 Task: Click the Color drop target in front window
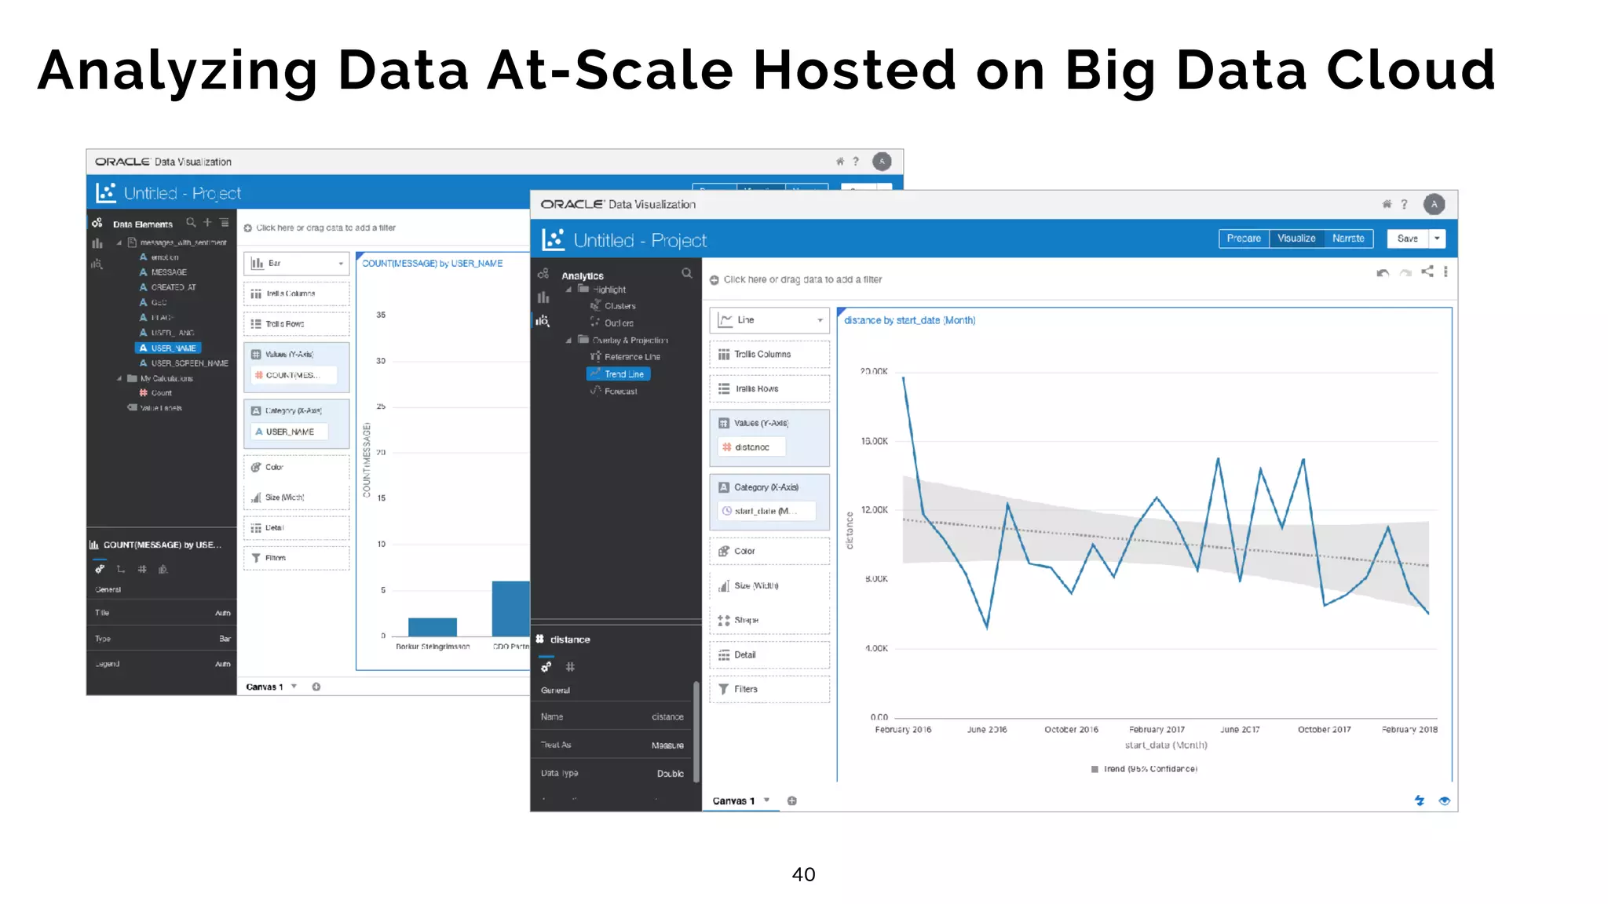(769, 551)
